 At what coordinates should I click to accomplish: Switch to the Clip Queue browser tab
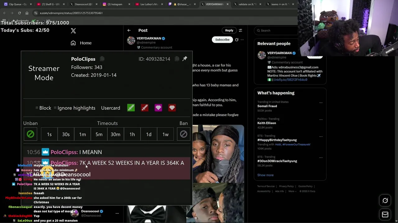pyautogui.click(x=18, y=4)
